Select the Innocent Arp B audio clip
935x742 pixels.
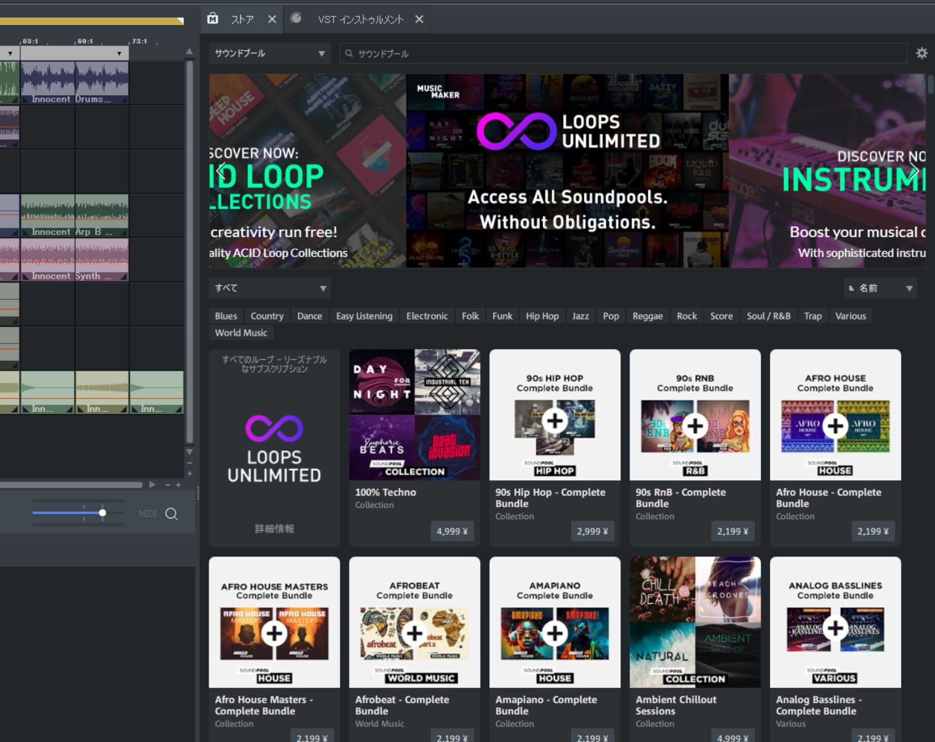[x=74, y=215]
